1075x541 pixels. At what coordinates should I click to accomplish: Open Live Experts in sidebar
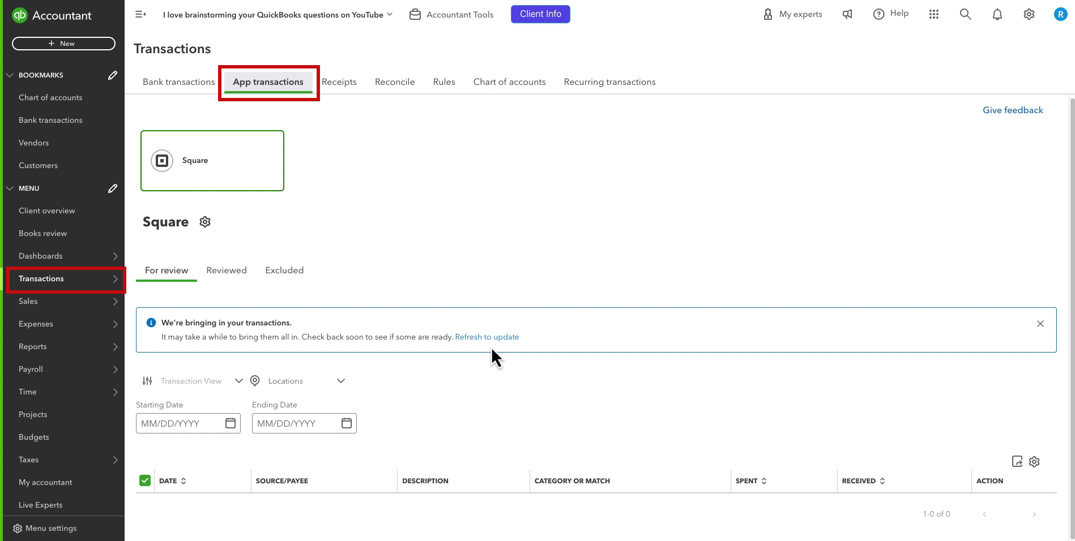40,505
